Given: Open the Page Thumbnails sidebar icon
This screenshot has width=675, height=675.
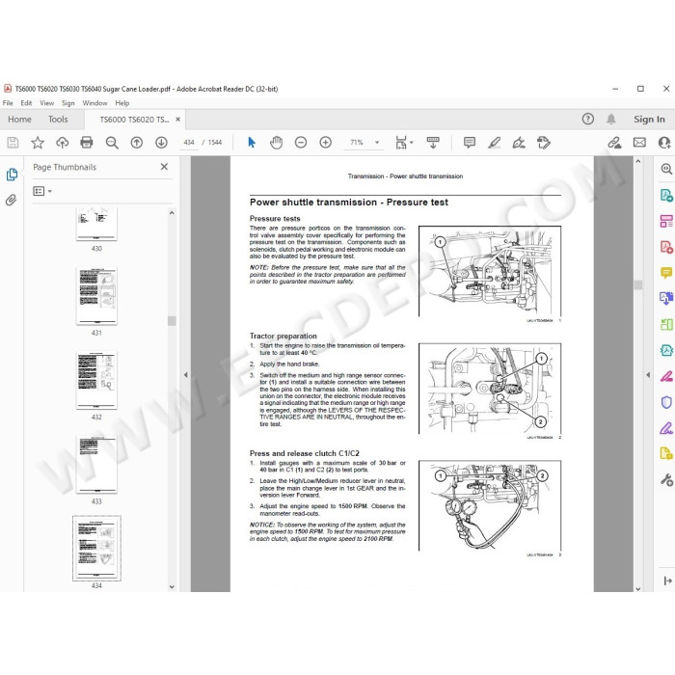Looking at the screenshot, I should (12, 175).
